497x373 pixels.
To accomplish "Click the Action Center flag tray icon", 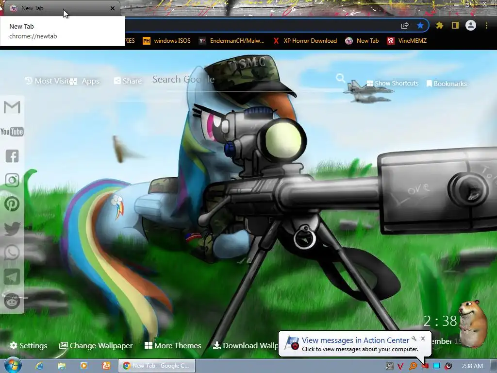I will [425, 366].
